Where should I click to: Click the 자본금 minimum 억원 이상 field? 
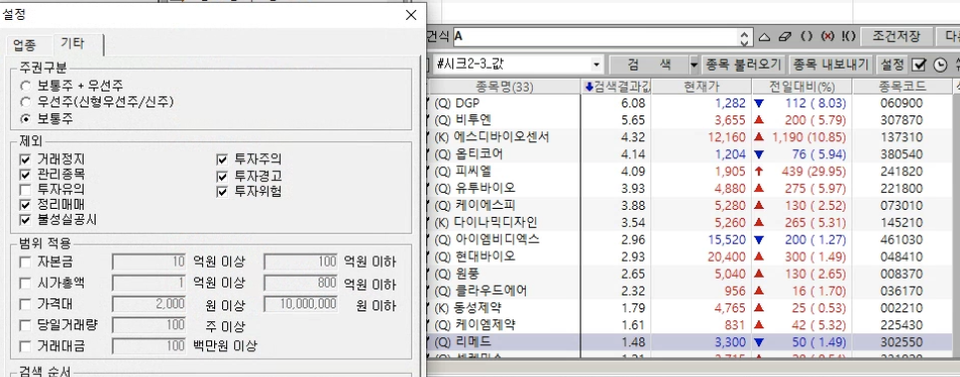pyautogui.click(x=149, y=263)
